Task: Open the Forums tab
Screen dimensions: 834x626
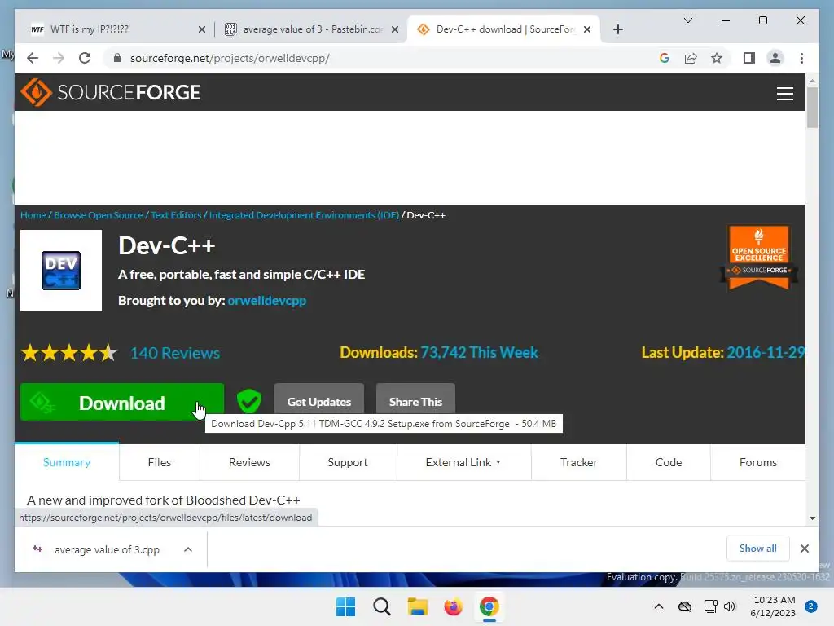Action: click(x=758, y=462)
